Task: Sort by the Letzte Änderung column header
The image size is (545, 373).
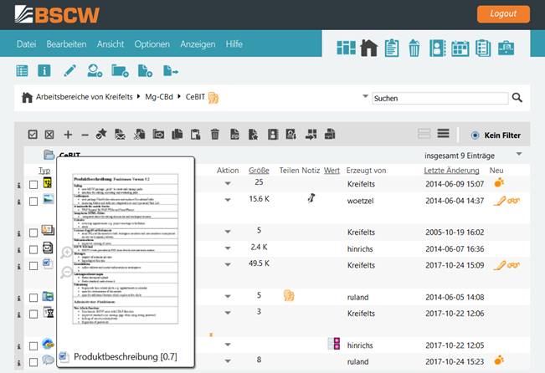Action: (x=450, y=170)
